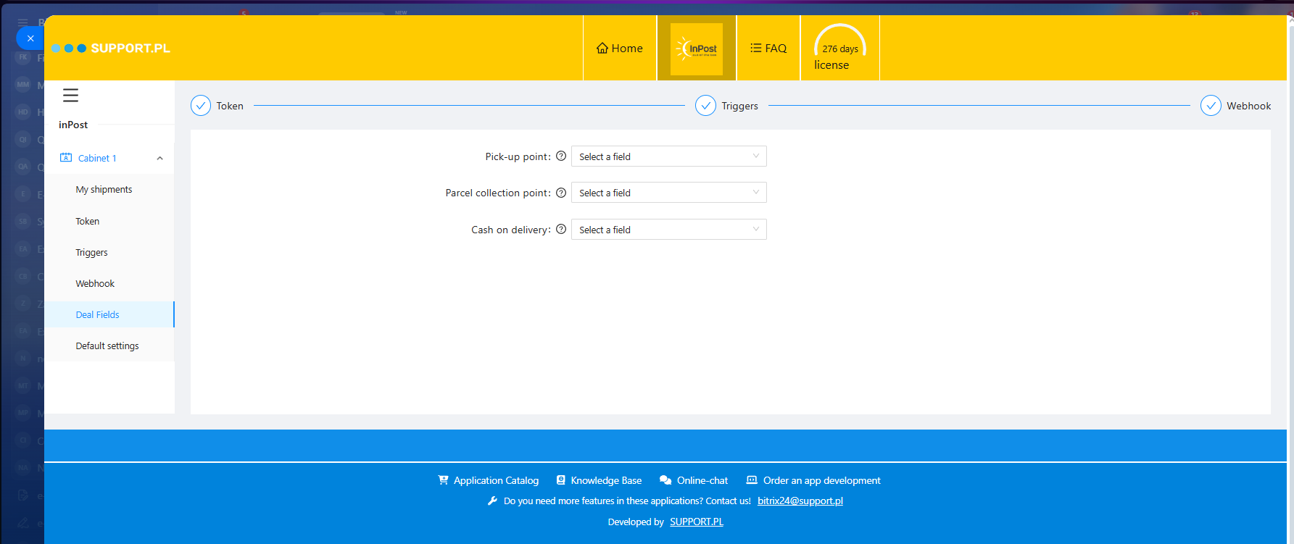This screenshot has width=1294, height=544.
Task: Open the FAQ page
Action: (768, 49)
